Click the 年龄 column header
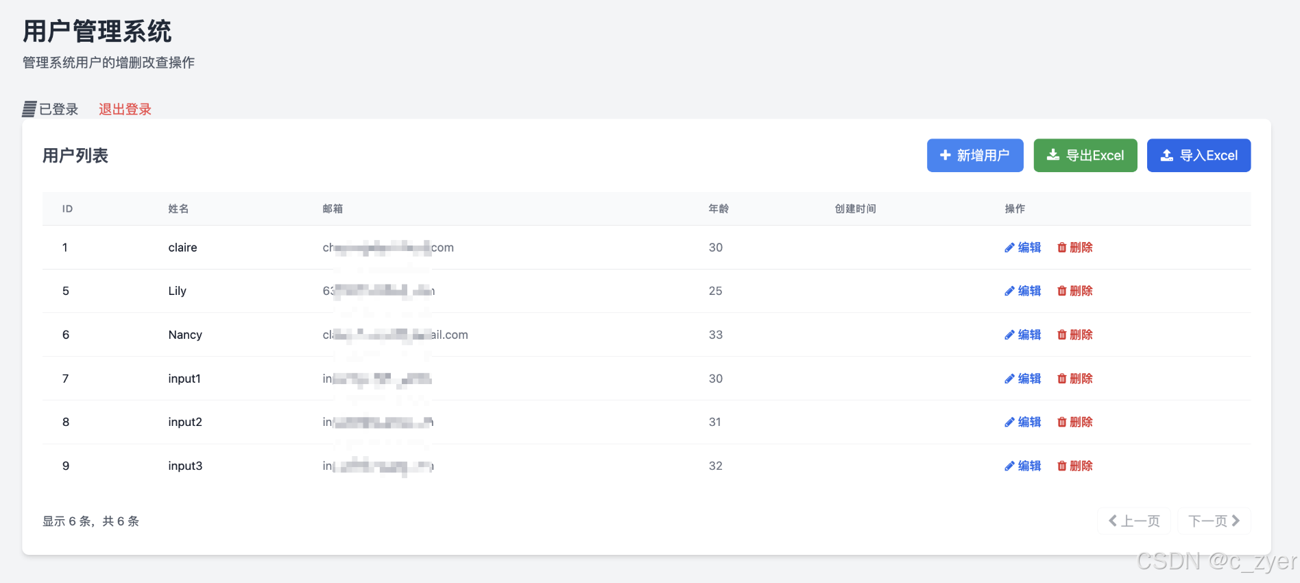The image size is (1300, 583). tap(719, 209)
